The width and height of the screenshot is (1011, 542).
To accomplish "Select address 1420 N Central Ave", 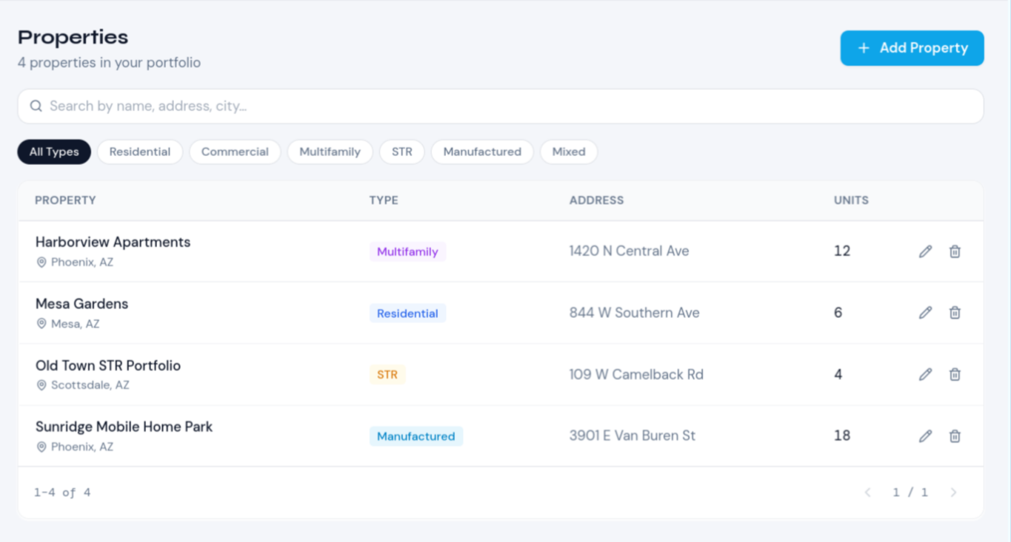I will pyautogui.click(x=629, y=251).
